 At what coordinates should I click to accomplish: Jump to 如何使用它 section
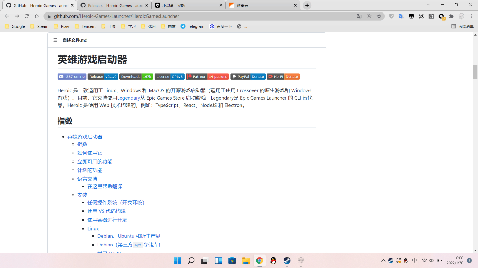(90, 153)
